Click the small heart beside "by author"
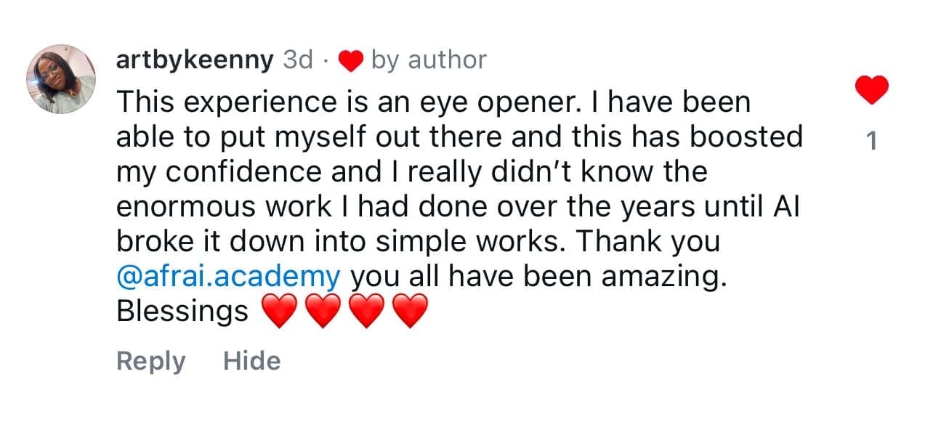This screenshot has height=430, width=933. coord(351,62)
